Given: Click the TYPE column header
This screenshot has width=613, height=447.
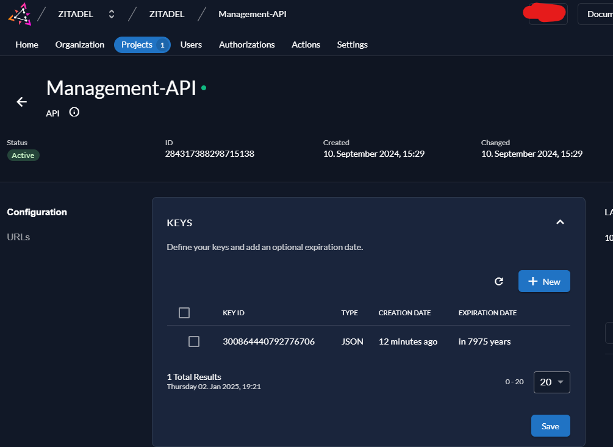Looking at the screenshot, I should pyautogui.click(x=350, y=313).
